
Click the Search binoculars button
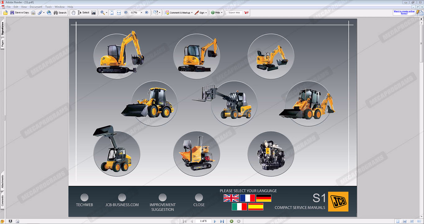(60, 13)
